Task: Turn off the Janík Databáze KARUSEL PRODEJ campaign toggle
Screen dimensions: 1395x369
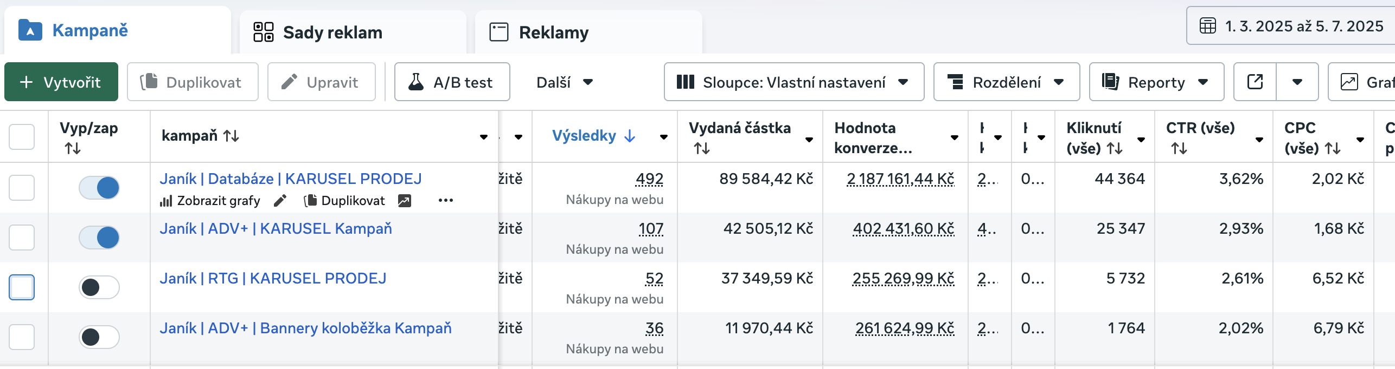Action: tap(99, 188)
